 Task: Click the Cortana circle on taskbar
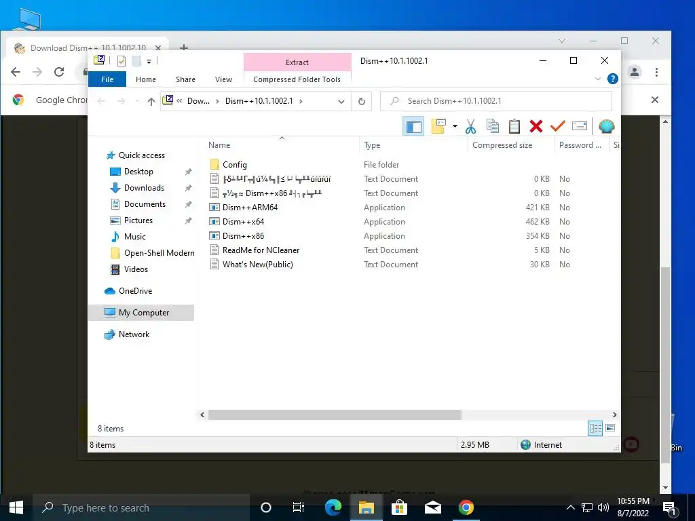point(266,507)
